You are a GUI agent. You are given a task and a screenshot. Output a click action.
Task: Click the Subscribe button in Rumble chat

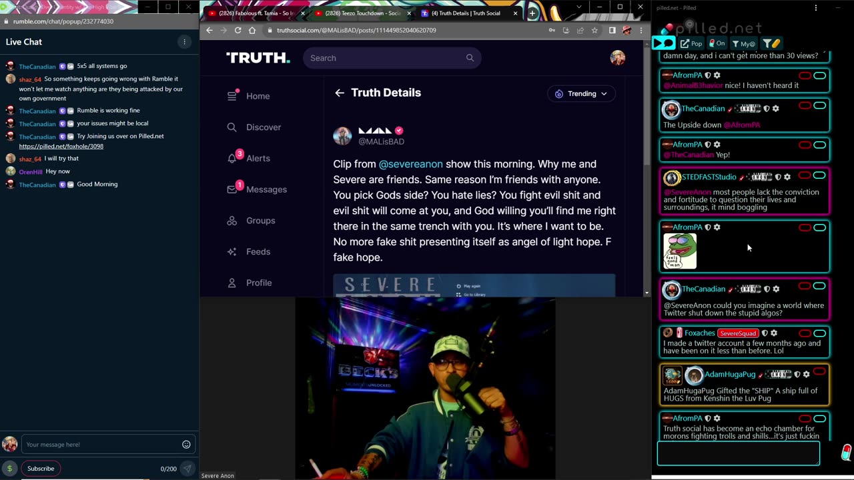click(x=41, y=469)
